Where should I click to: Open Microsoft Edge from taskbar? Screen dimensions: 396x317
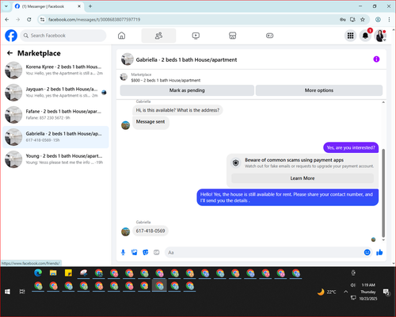[x=38, y=273]
